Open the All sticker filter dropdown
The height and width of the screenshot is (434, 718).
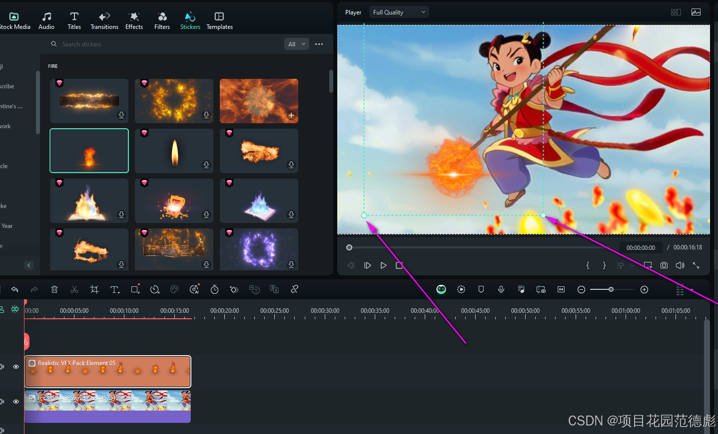point(297,44)
